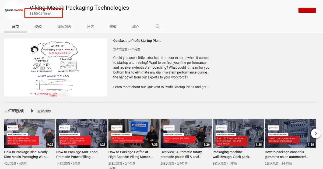The width and height of the screenshot is (323, 169).
Task: Open the 首页 tab
Action: coord(15,27)
